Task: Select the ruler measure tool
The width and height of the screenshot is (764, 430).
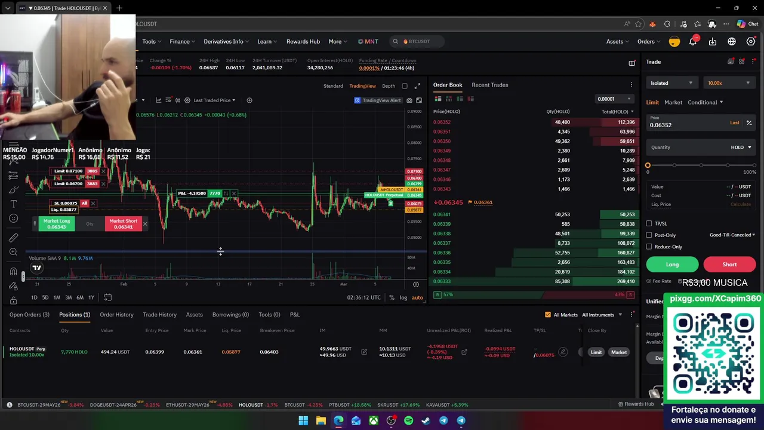Action: (13, 238)
